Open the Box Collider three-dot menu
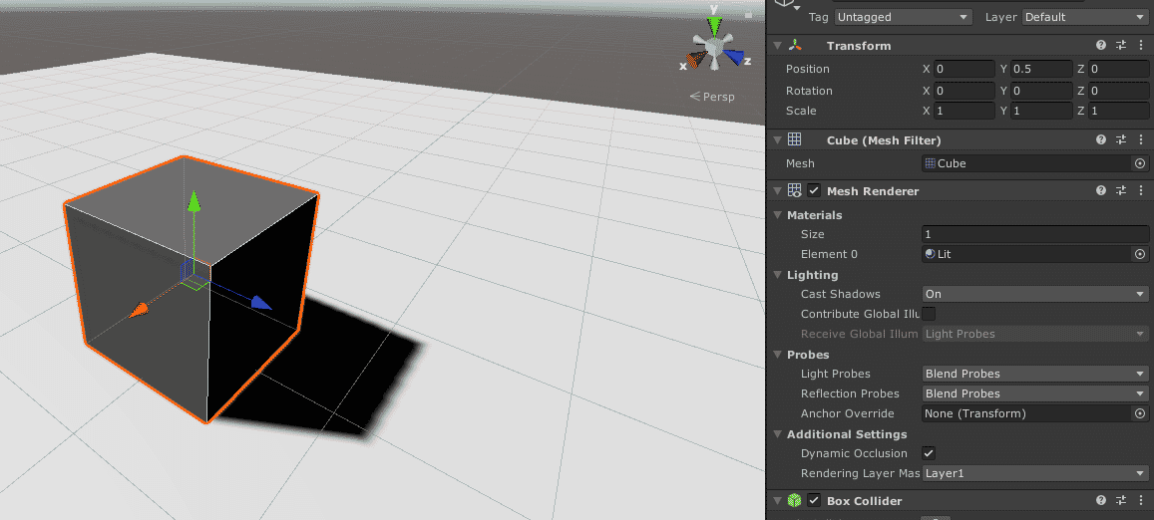The height and width of the screenshot is (520, 1154). (x=1141, y=501)
